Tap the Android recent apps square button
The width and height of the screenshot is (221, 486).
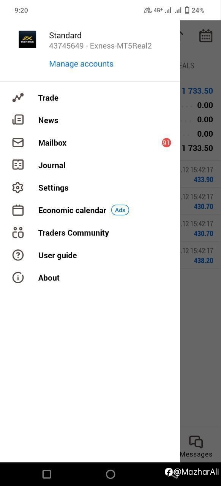coord(47,474)
